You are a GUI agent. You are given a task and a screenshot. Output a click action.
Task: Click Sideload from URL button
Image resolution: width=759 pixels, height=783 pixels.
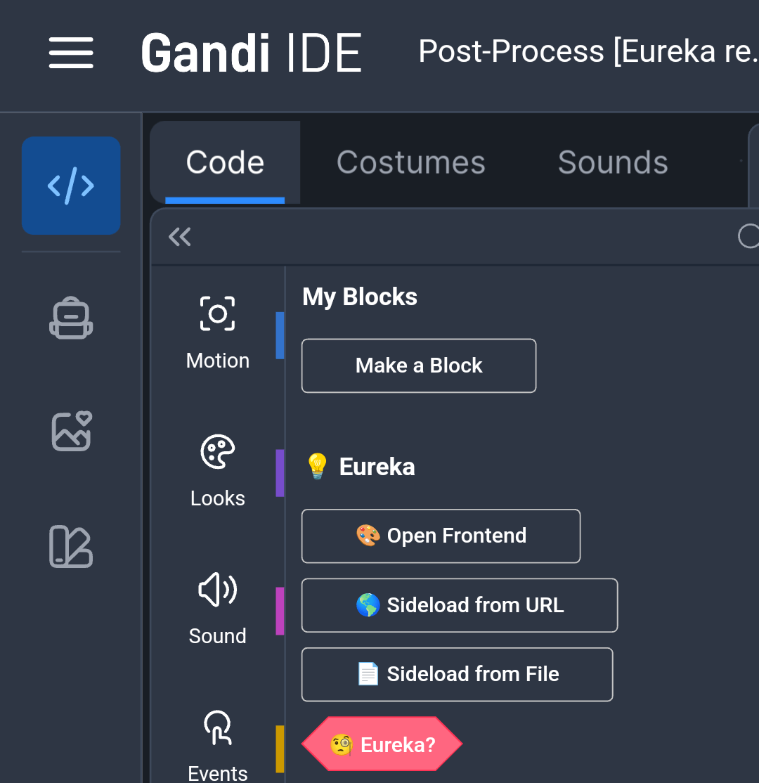point(460,605)
